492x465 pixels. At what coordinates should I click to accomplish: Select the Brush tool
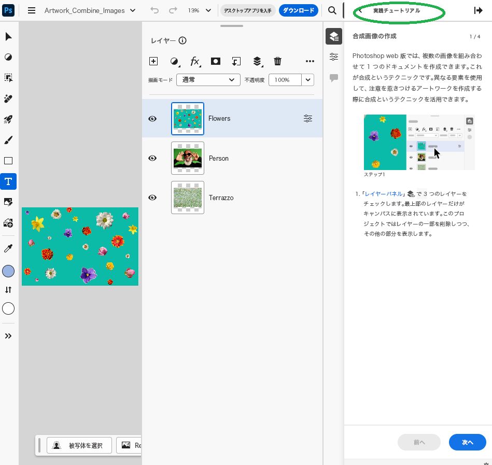coord(8,140)
